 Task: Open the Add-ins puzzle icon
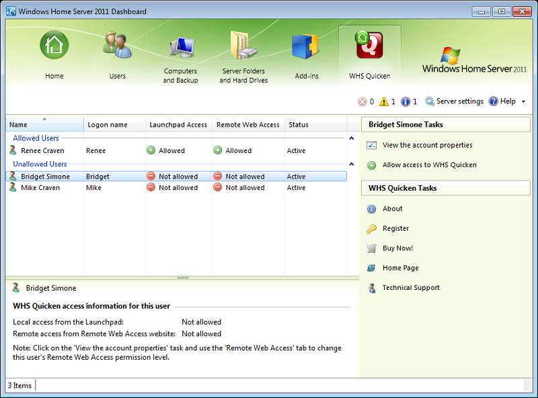click(305, 46)
